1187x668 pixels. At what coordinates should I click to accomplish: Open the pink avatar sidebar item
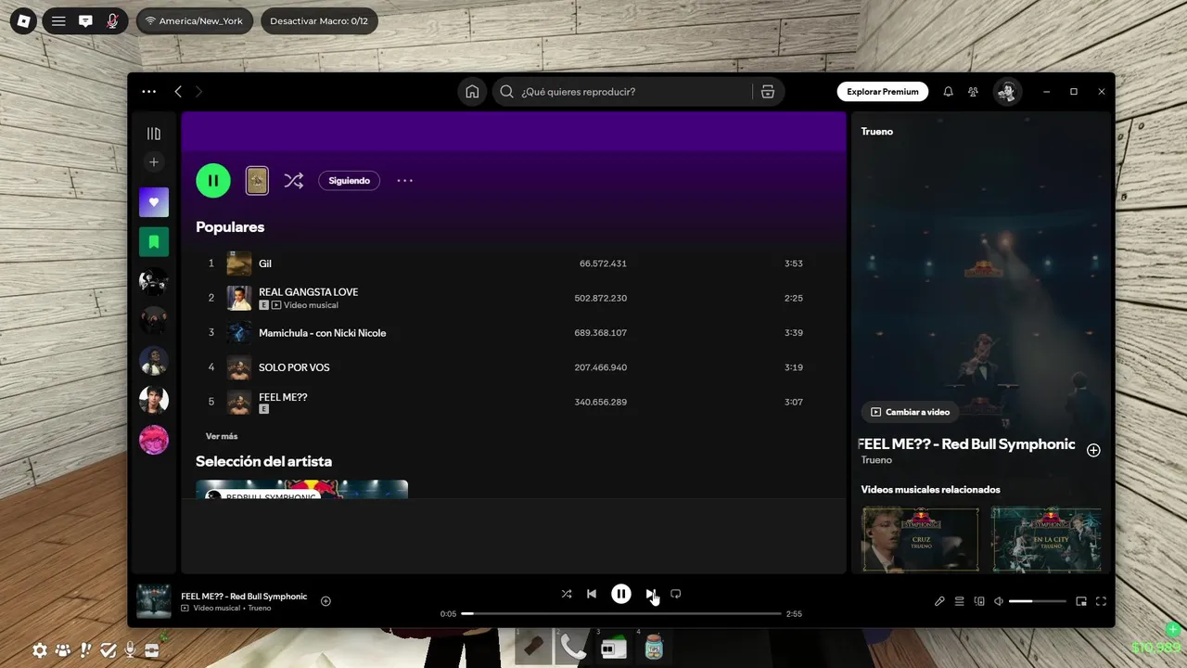(154, 440)
